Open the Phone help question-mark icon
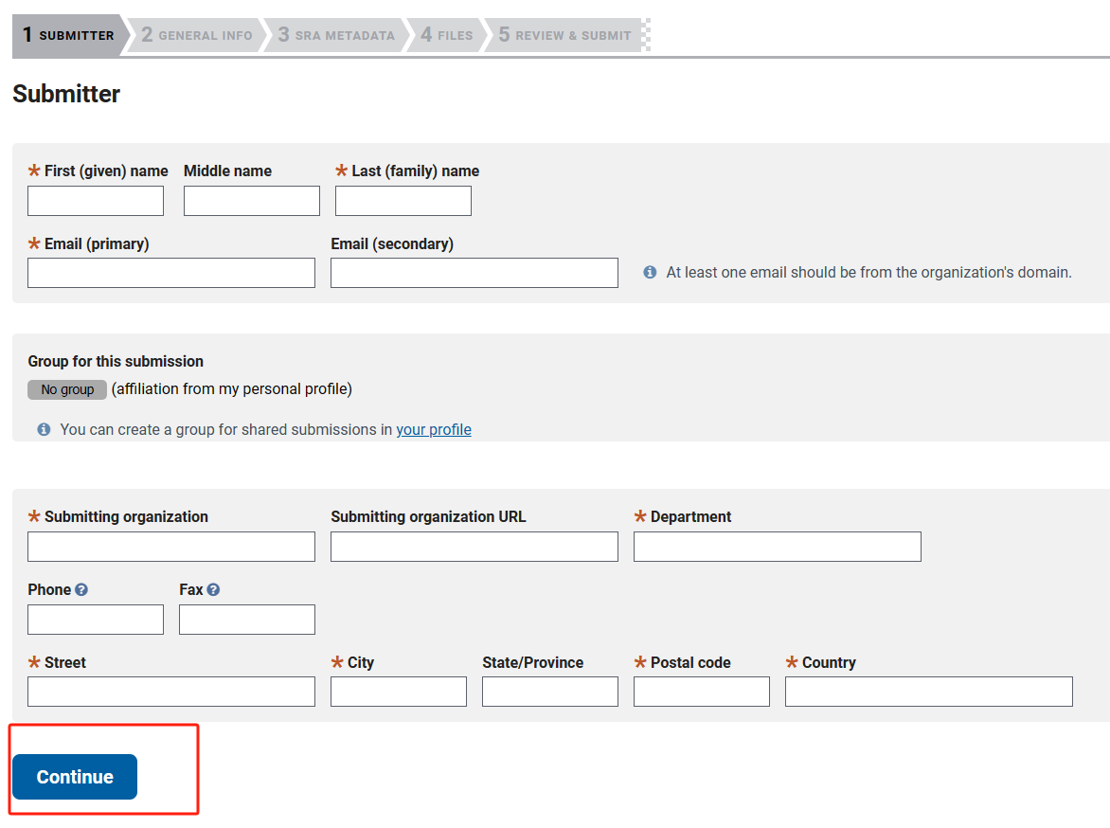The height and width of the screenshot is (828, 1110). 81,589
